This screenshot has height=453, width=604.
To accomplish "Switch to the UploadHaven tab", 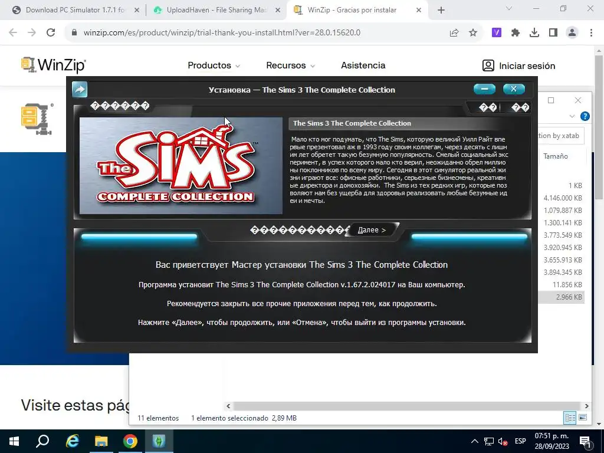I will click(217, 10).
